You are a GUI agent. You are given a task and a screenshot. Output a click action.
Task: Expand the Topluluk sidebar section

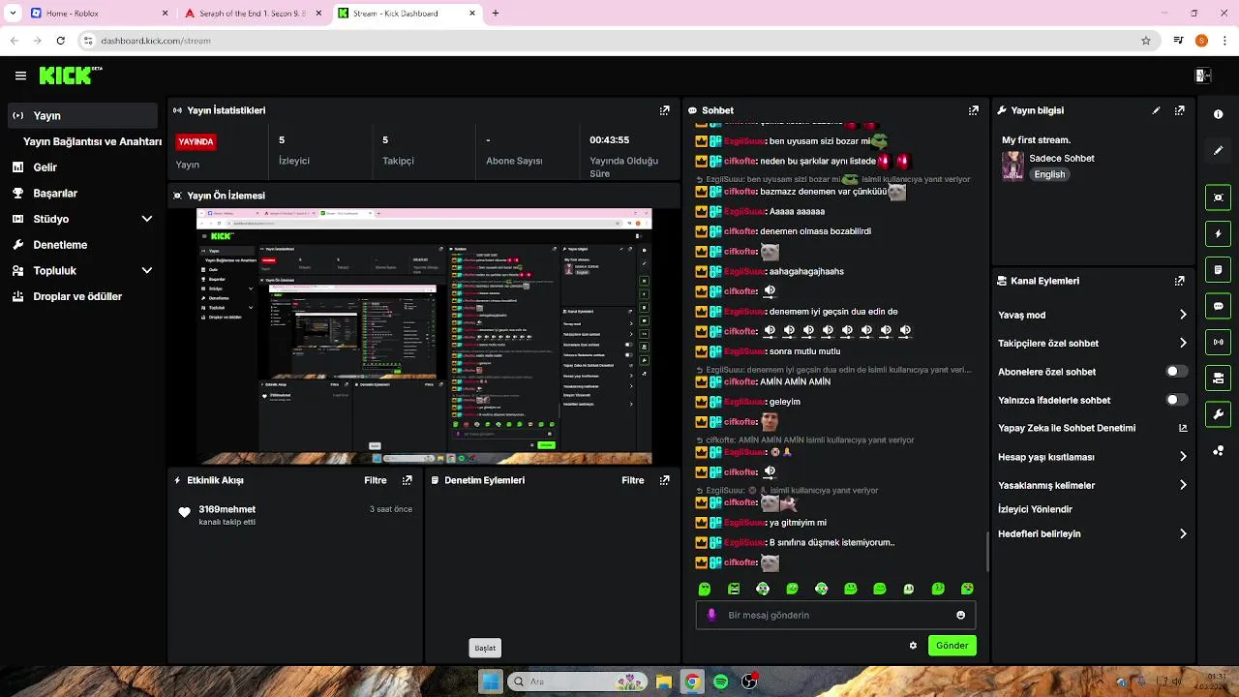pyautogui.click(x=147, y=271)
